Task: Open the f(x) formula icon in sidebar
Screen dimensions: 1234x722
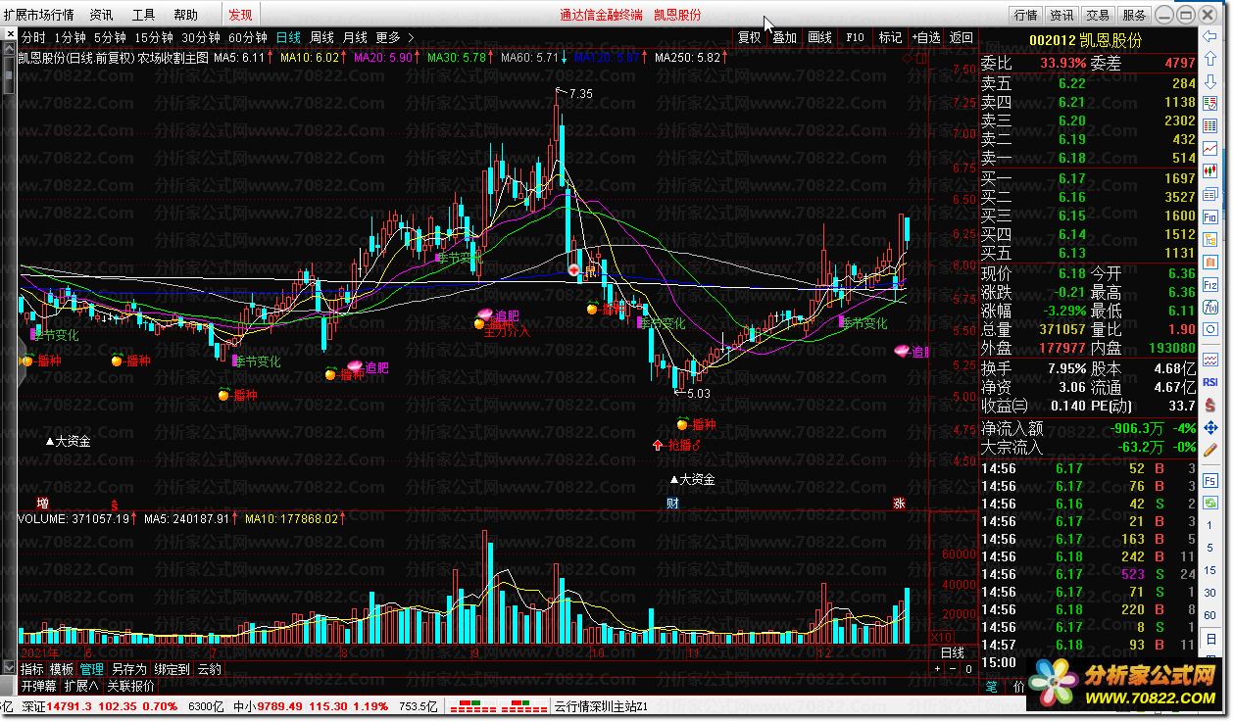Action: click(x=1210, y=308)
